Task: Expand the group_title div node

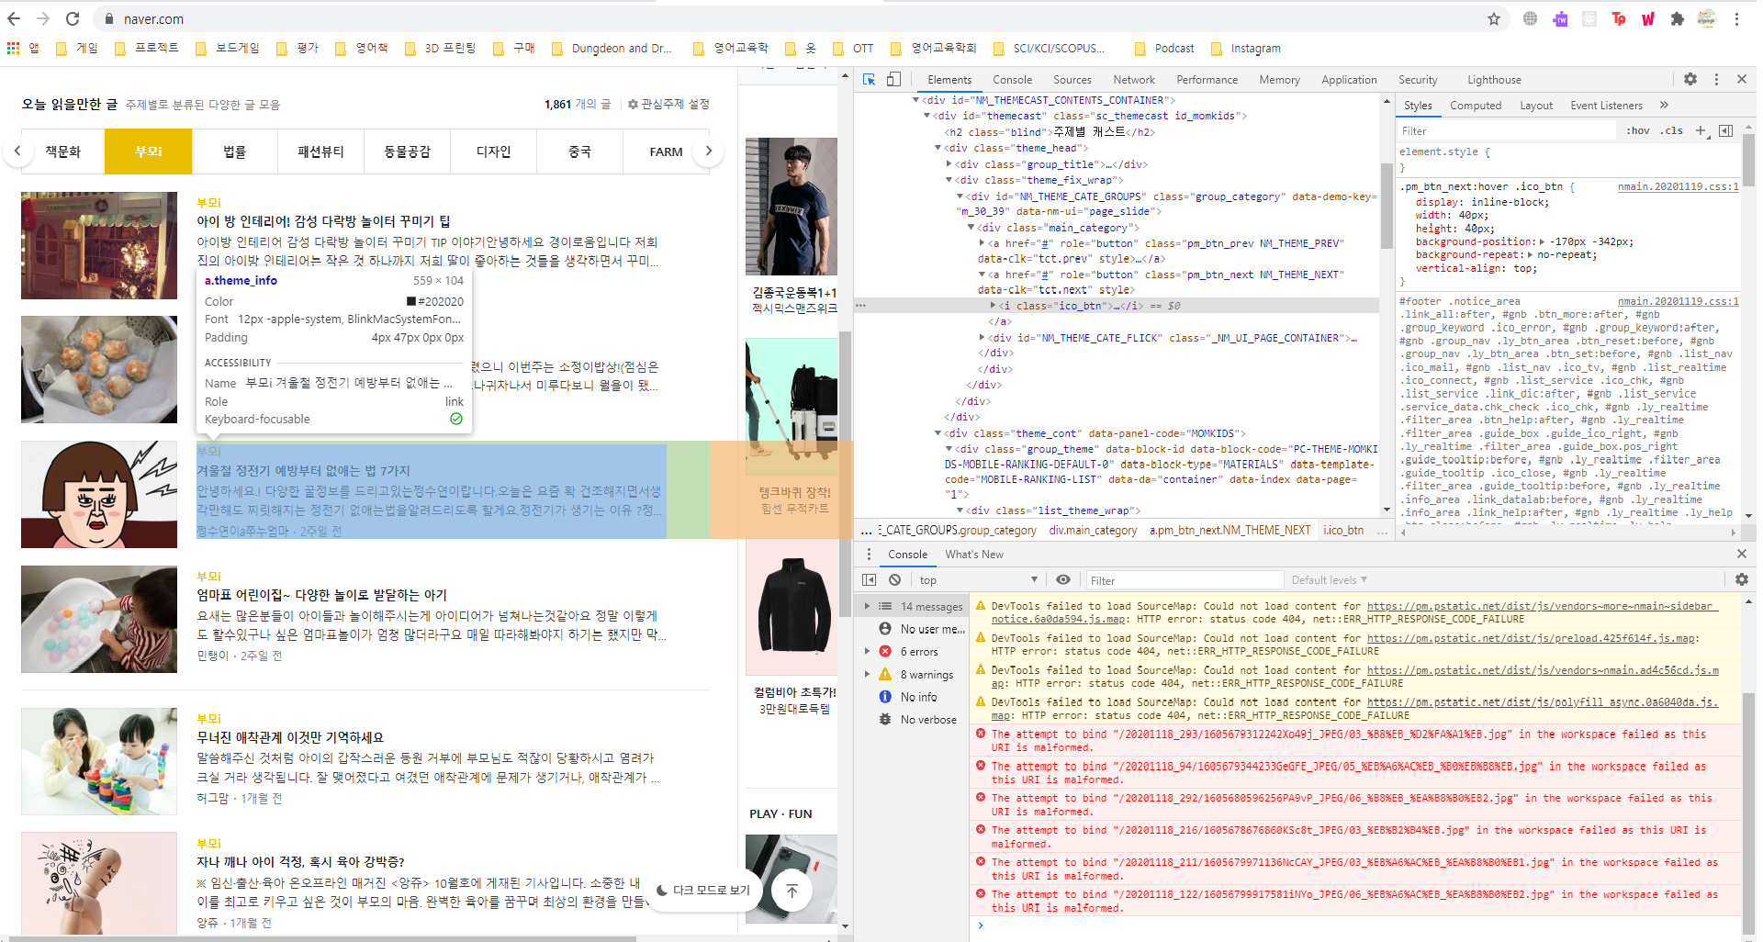Action: point(949,164)
